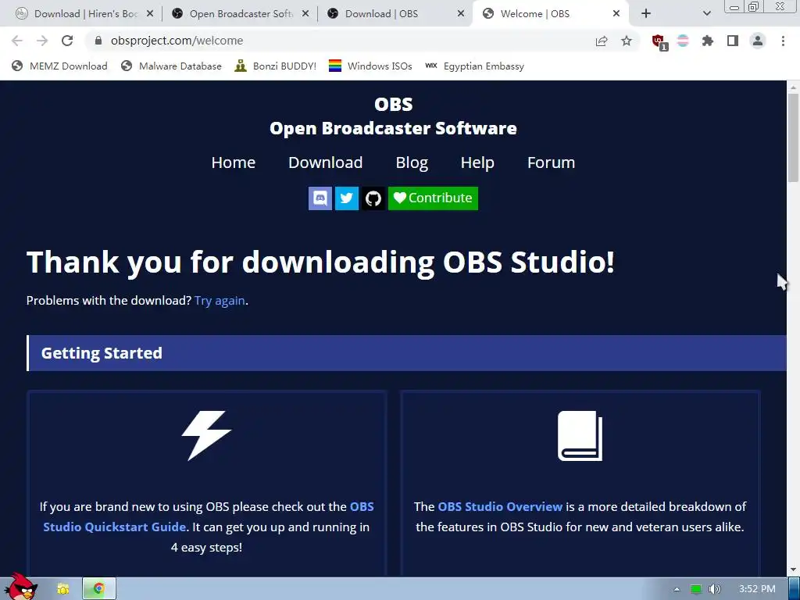
Task: Open the OBS Studio Overview link
Action: [x=500, y=506]
